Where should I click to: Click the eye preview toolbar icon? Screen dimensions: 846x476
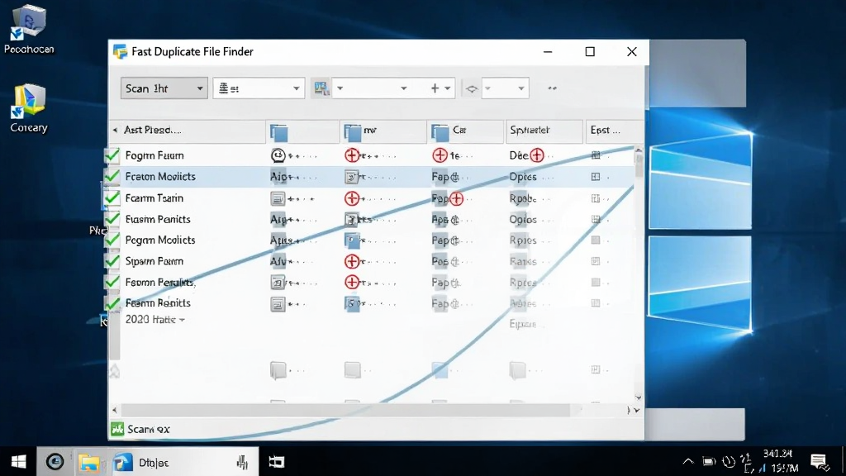pyautogui.click(x=472, y=88)
